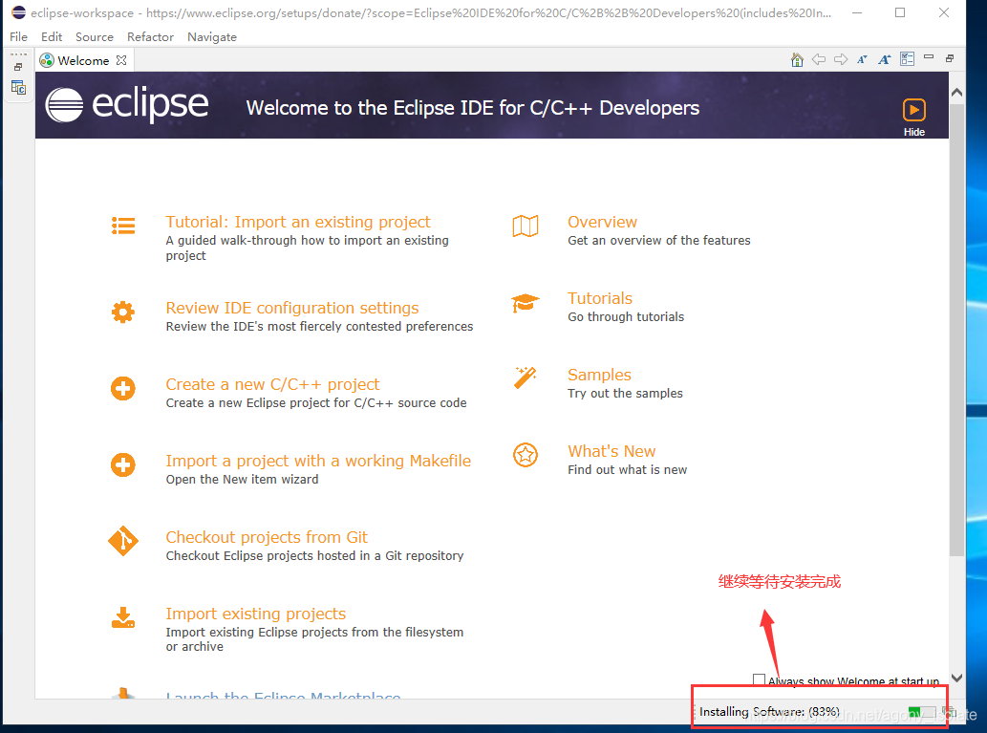The height and width of the screenshot is (733, 987).
Task: Click the Hide label under play icon
Action: coord(914,132)
